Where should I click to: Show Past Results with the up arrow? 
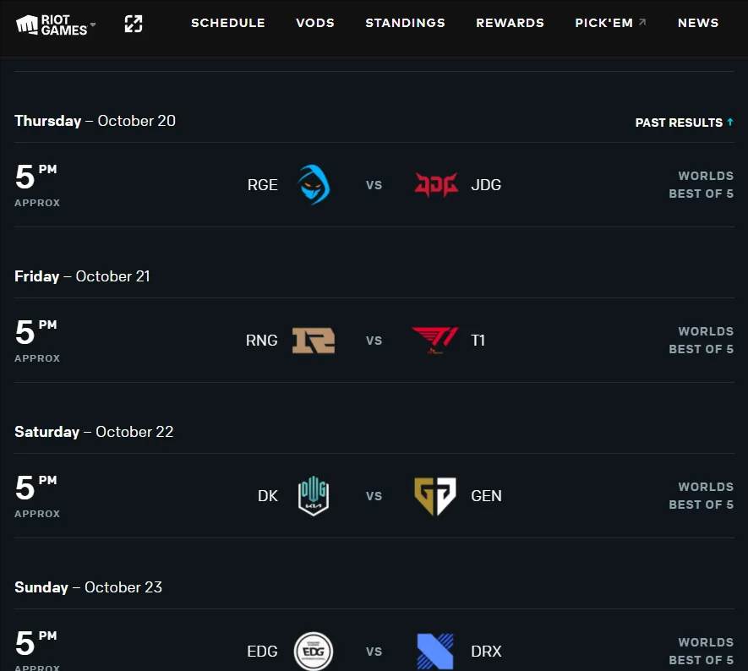(684, 123)
